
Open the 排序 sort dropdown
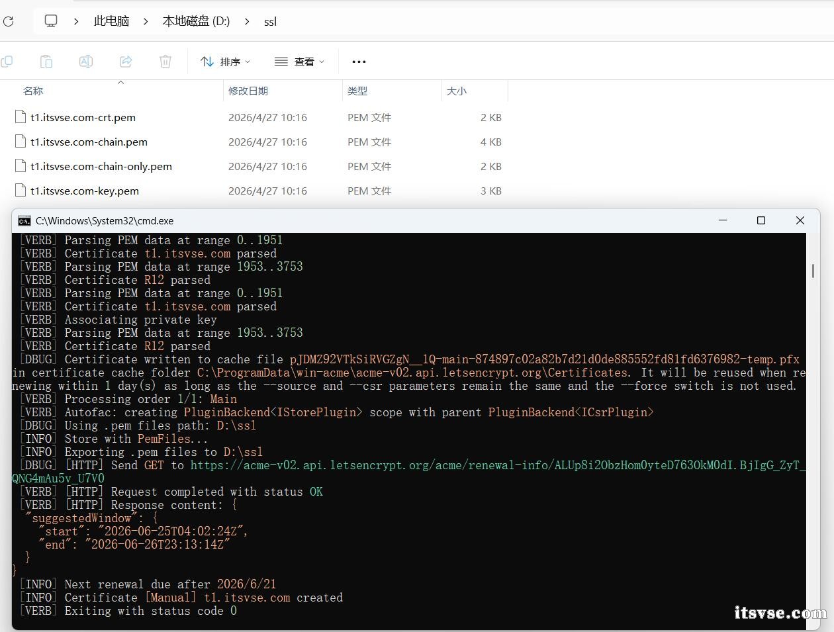tap(225, 62)
